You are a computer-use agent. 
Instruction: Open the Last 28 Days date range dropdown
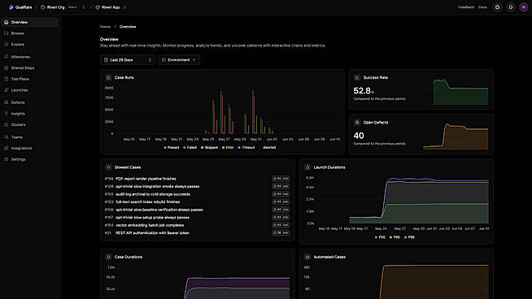128,60
